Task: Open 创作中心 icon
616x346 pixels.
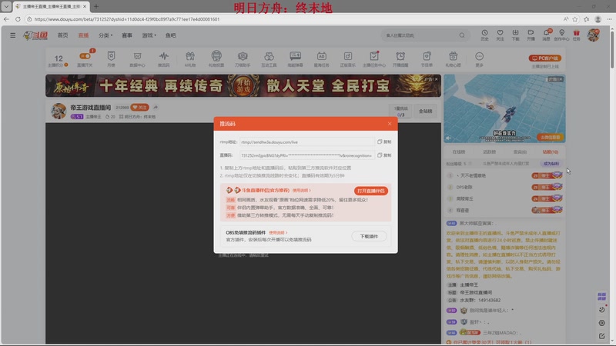Action: pyautogui.click(x=561, y=35)
